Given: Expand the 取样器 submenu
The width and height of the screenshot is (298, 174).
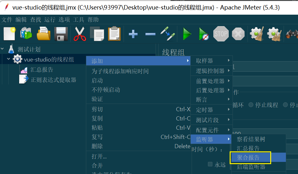Looking at the screenshot, I should (211, 61).
